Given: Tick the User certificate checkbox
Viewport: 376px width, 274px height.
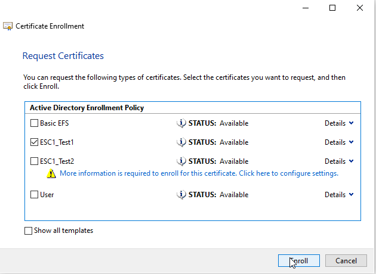Looking at the screenshot, I should pos(34,195).
